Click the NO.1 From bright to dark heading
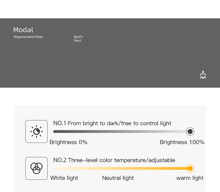The width and height of the screenshot is (220, 192). point(112,123)
